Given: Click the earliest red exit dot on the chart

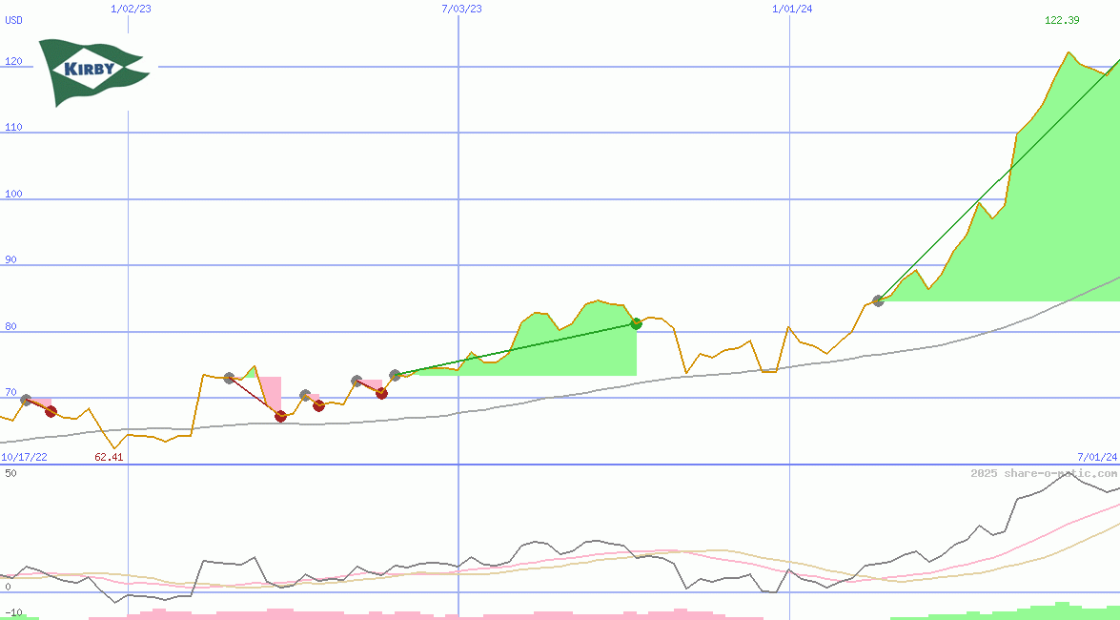Looking at the screenshot, I should click(x=51, y=412).
